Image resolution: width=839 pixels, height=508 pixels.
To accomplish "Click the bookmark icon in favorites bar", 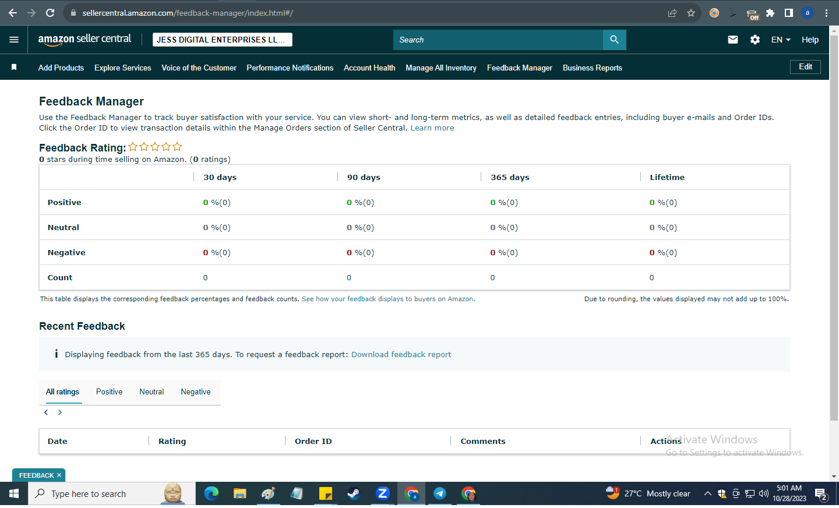I will (x=14, y=68).
